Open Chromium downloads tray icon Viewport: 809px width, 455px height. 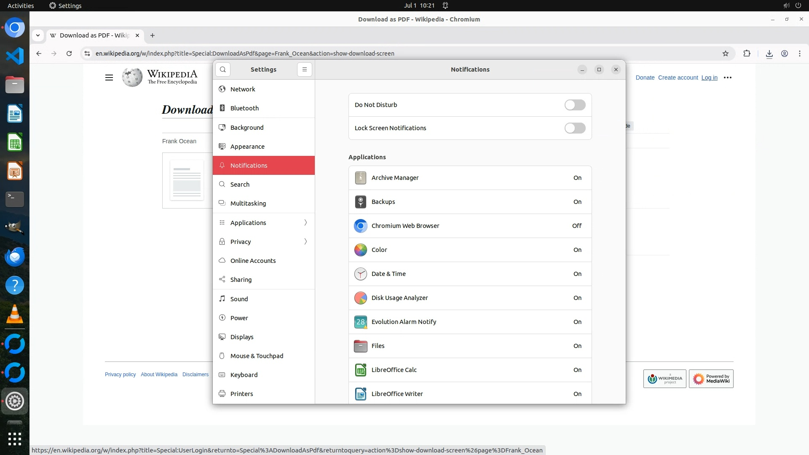769,54
